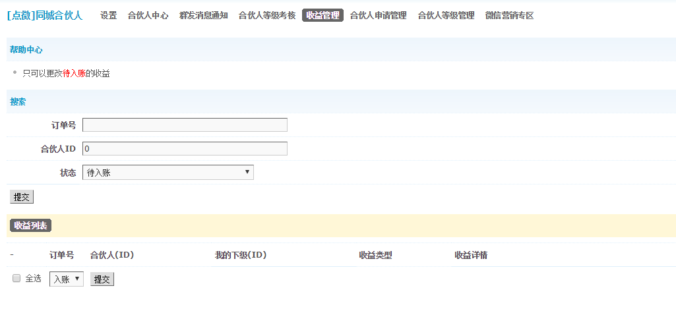Switch to 合伙人等级考核 tab
This screenshot has width=676, height=311.
[x=267, y=16]
